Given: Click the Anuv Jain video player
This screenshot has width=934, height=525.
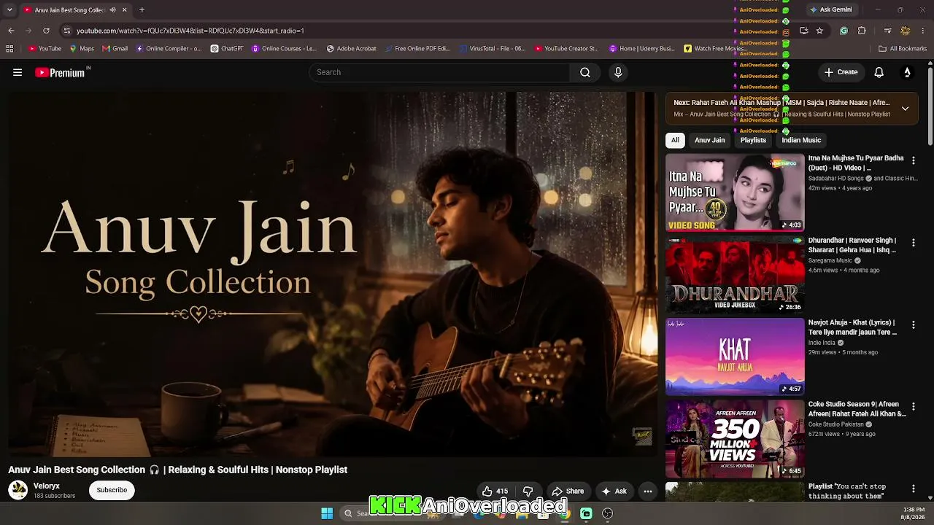Looking at the screenshot, I should [333, 274].
